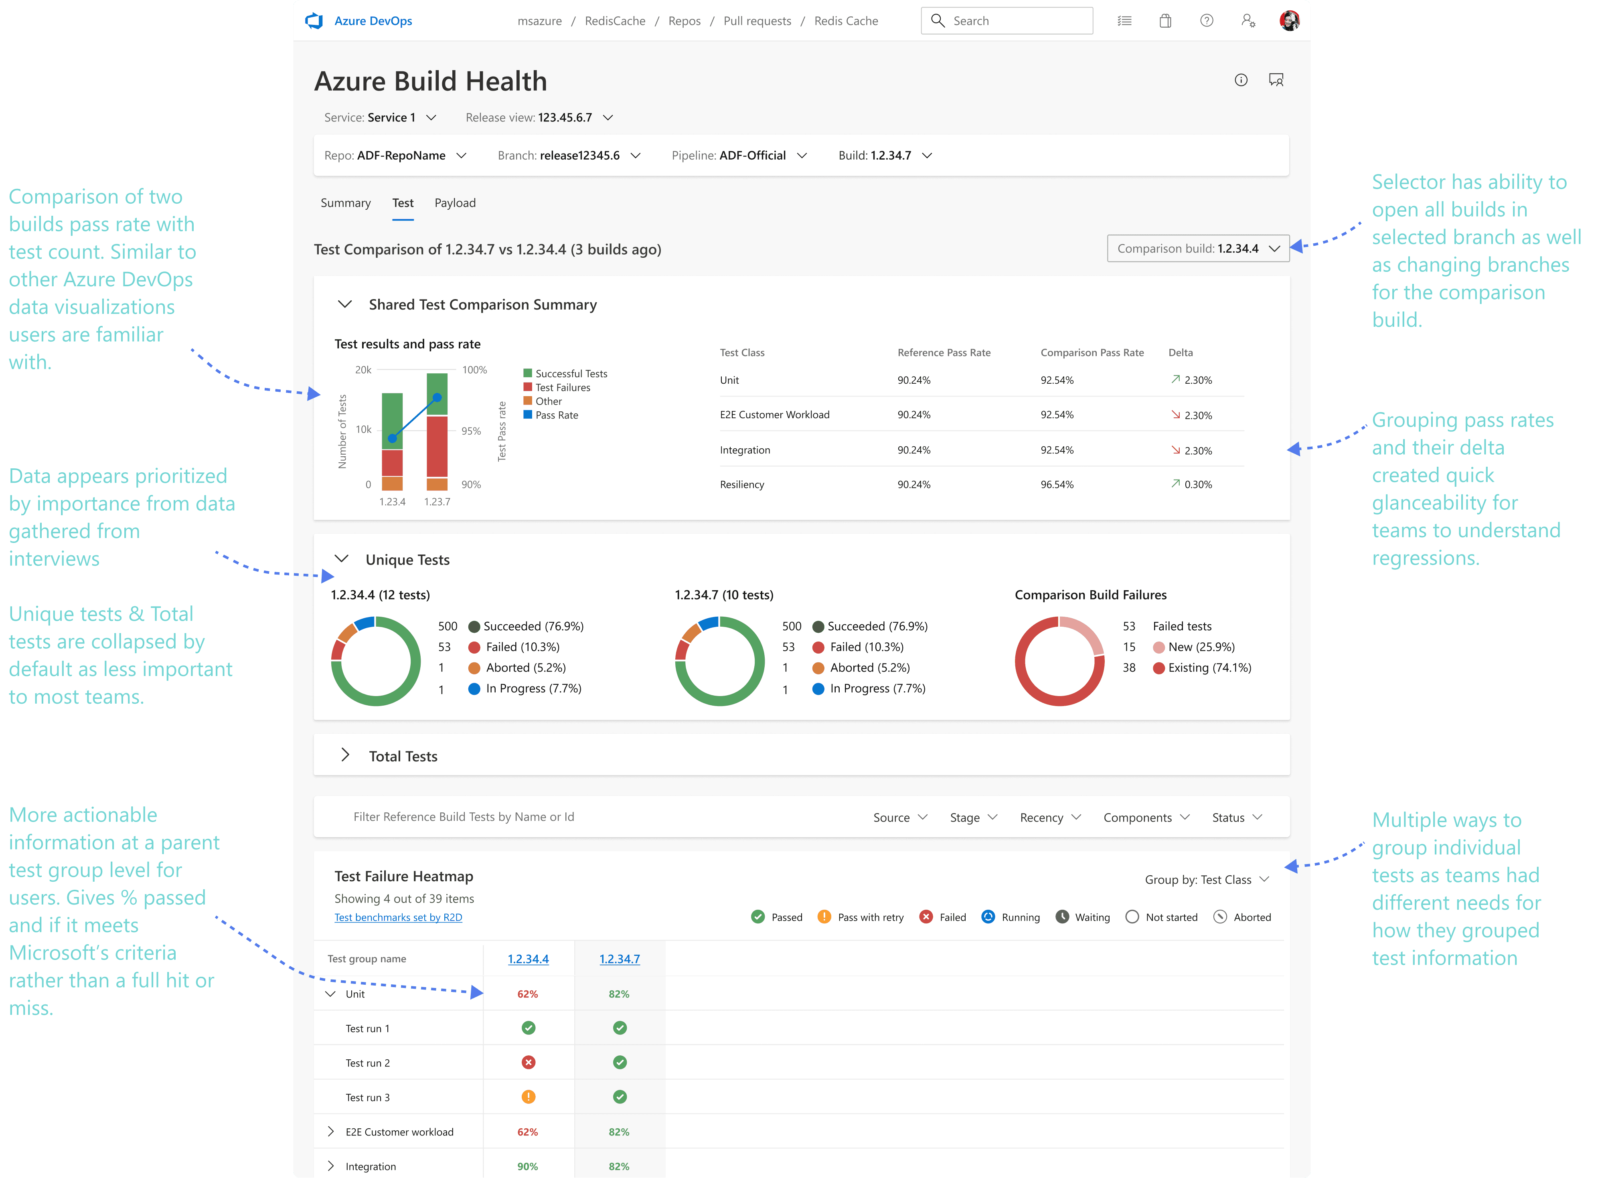Image resolution: width=1604 pixels, height=1178 pixels.
Task: Open the Service dropdown
Action: pos(380,117)
